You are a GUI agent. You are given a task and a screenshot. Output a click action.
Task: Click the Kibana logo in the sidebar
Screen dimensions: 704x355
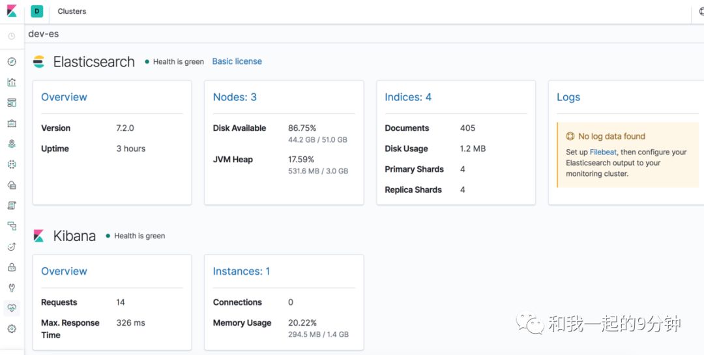pos(12,11)
